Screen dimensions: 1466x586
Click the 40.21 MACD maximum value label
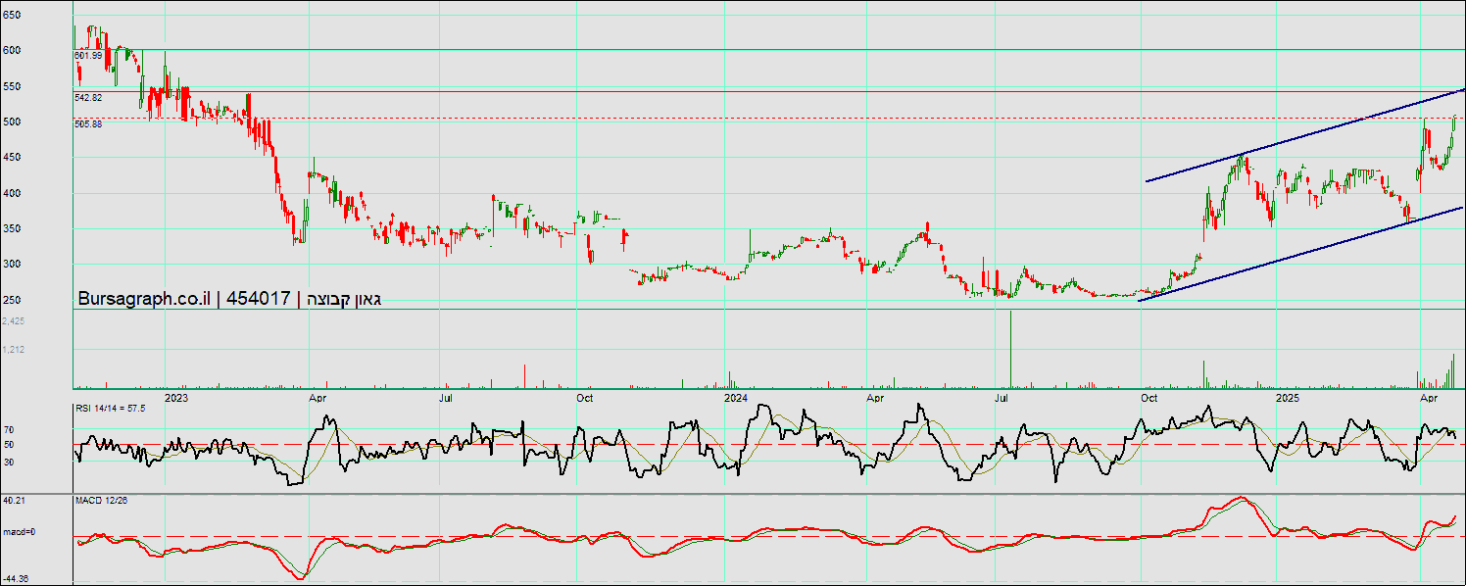[14, 500]
